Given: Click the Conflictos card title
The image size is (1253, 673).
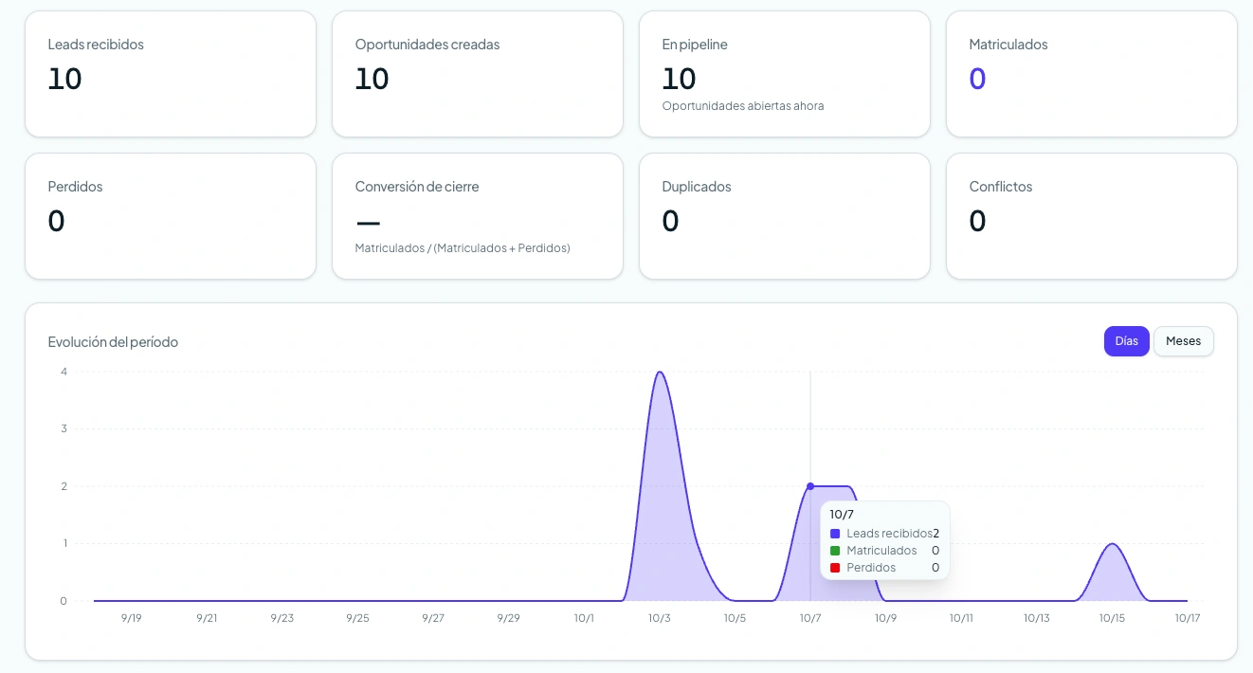Looking at the screenshot, I should pyautogui.click(x=1001, y=187).
